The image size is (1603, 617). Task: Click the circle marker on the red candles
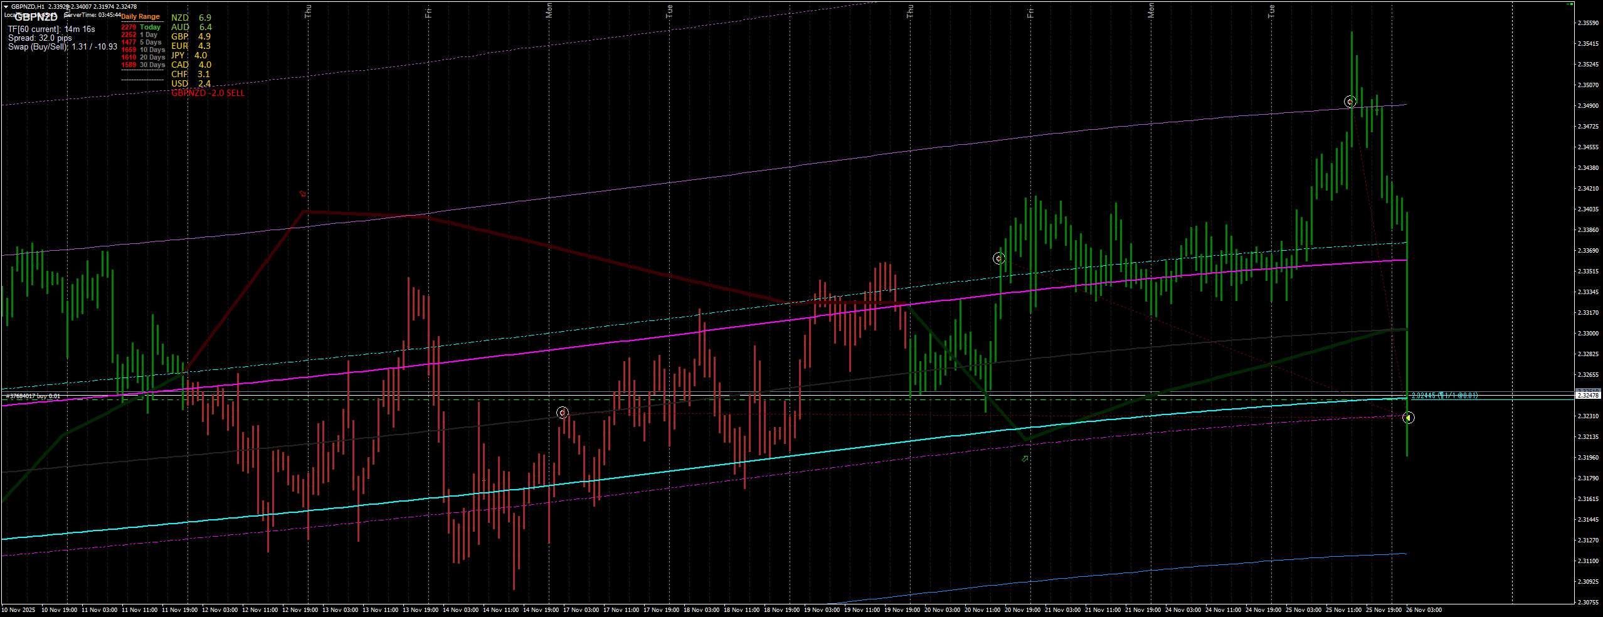[x=563, y=413]
